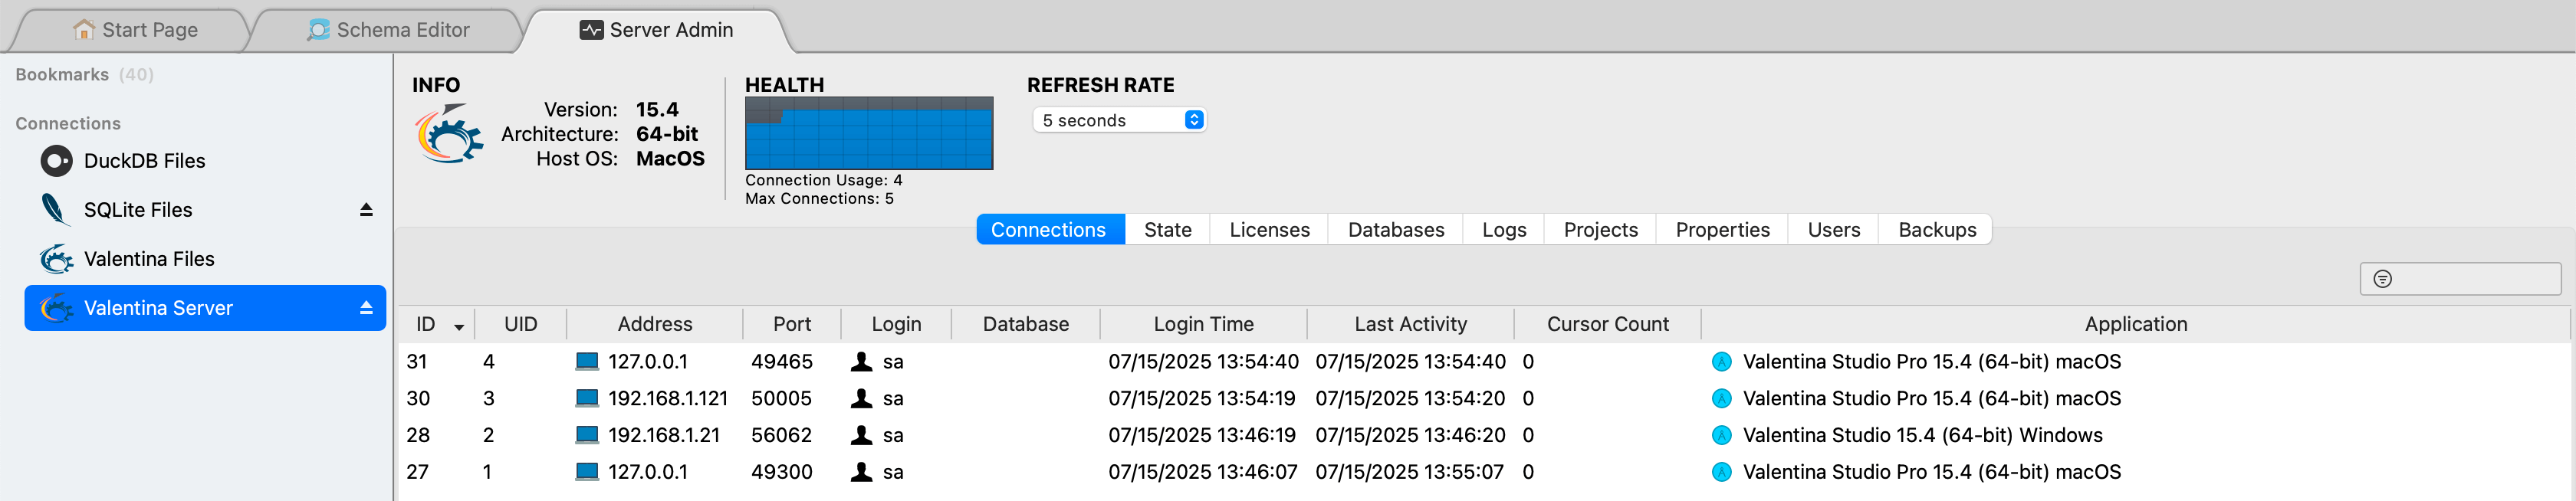Switch to the Start Page tab
The image size is (2576, 501).
point(136,30)
